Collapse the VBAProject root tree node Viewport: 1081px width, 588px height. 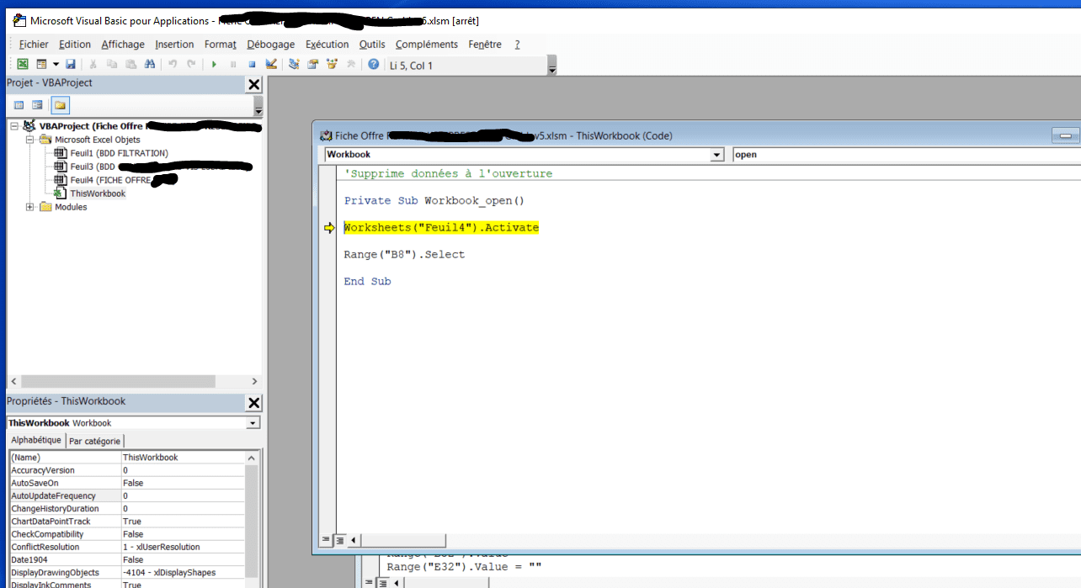pyautogui.click(x=14, y=126)
